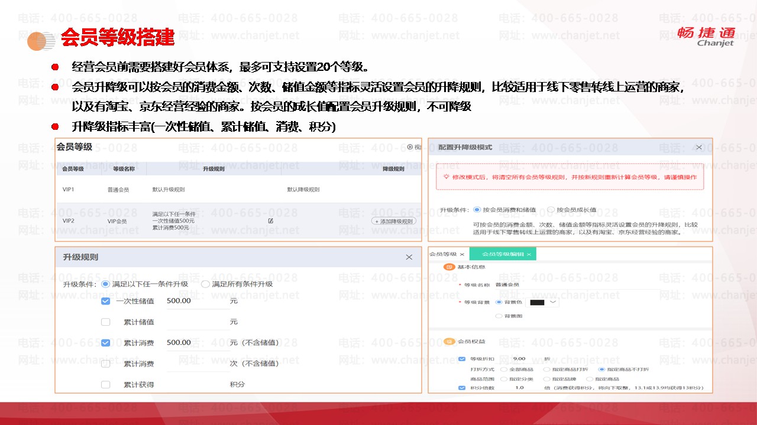This screenshot has height=425, width=757.
Task: Select the 背景色 radio option
Action: 498,302
